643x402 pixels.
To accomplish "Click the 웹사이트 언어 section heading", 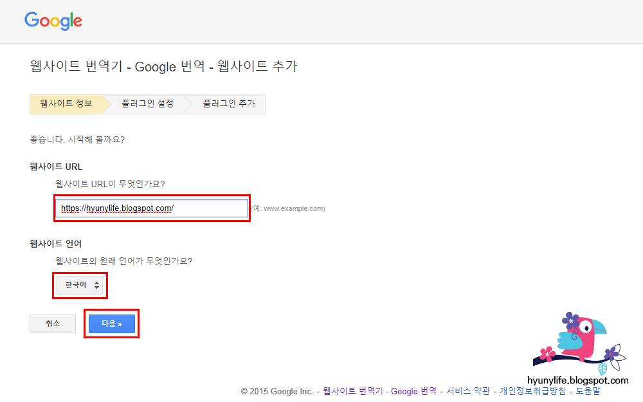I will 56,244.
